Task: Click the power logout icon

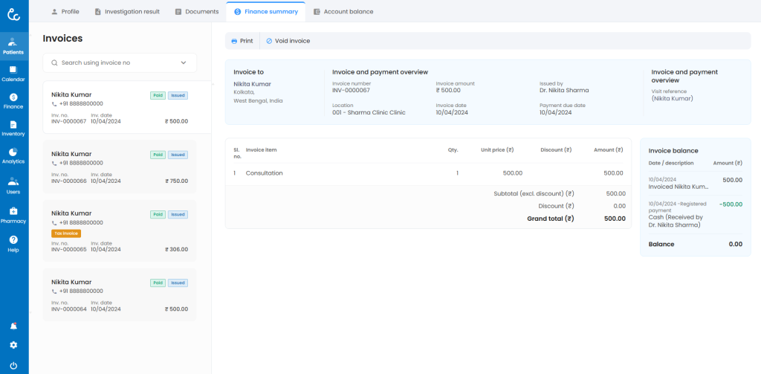Action: (x=13, y=364)
